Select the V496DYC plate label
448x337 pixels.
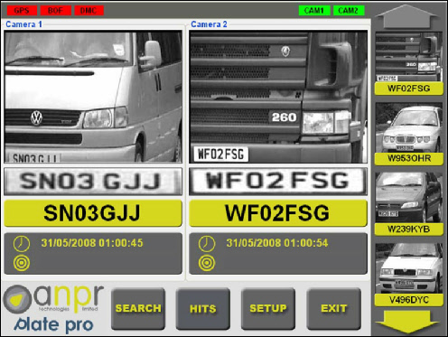pos(409,300)
